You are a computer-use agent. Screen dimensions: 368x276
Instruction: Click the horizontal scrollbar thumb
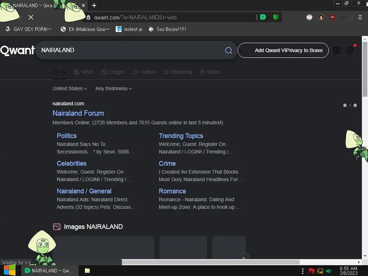[211, 262]
